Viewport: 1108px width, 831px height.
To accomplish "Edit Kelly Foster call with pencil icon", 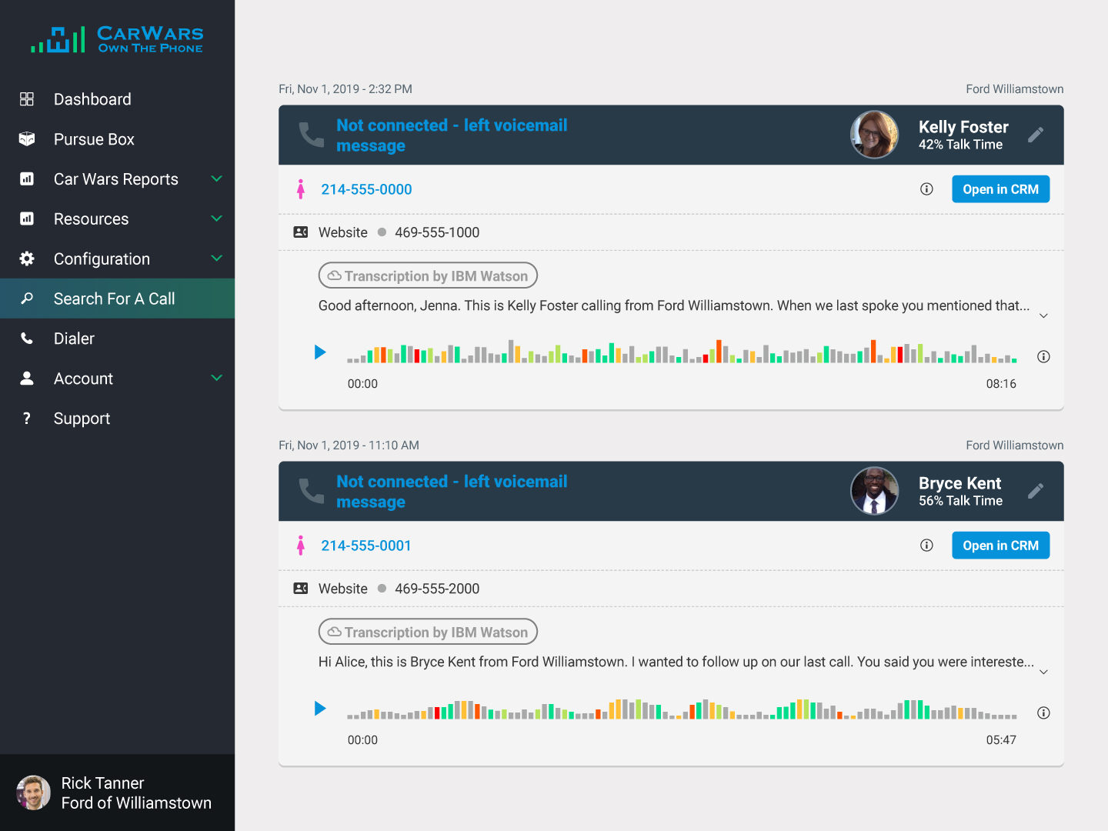I will click(x=1036, y=135).
